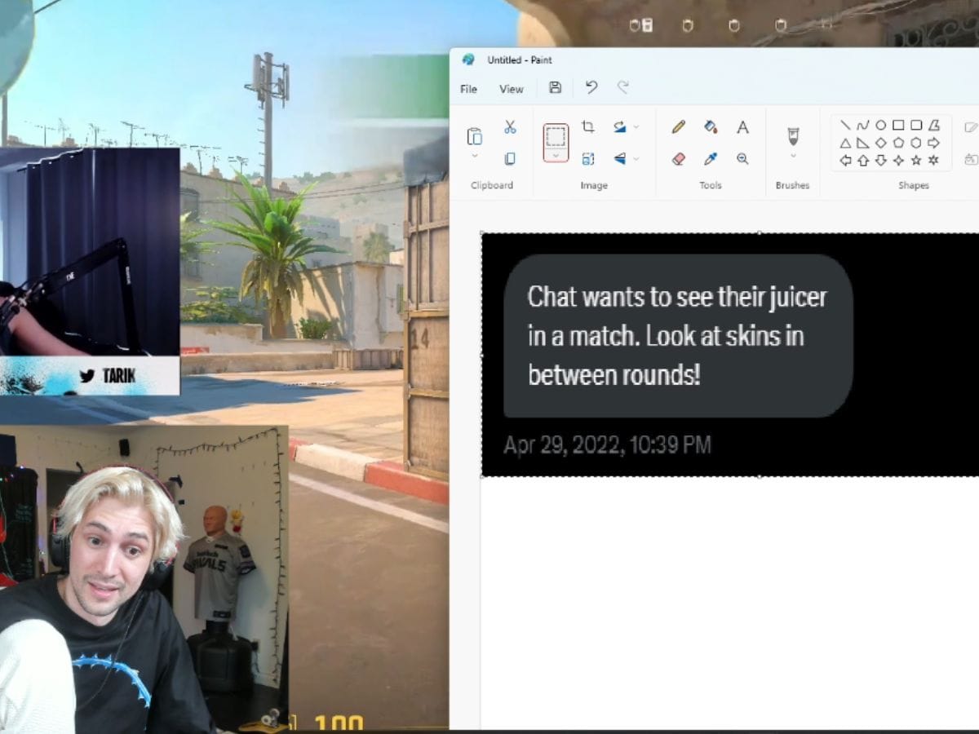Select the Magnifier zoom tool

(742, 160)
